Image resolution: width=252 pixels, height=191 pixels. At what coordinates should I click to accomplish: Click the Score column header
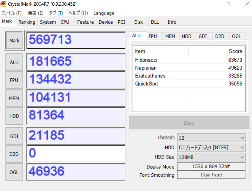coord(235,51)
